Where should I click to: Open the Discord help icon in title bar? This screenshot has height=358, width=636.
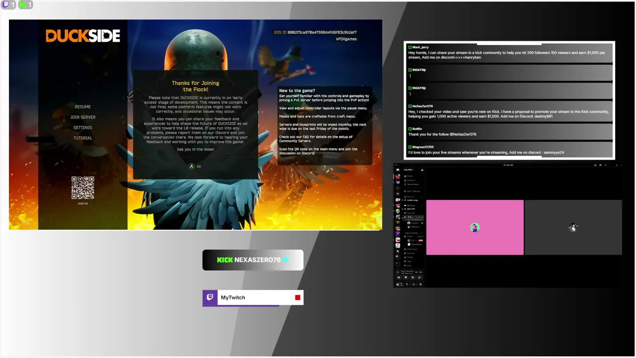coord(600,165)
